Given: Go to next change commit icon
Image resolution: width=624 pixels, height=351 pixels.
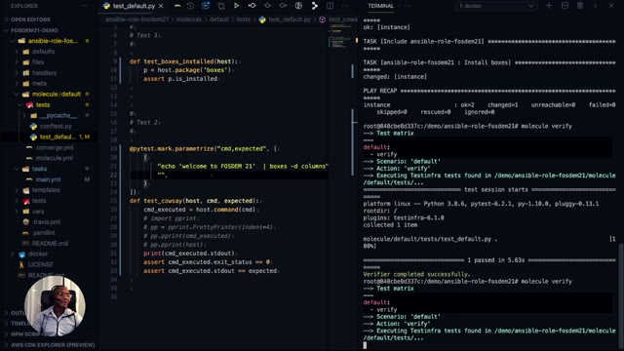Looking at the screenshot, I should (283, 6).
